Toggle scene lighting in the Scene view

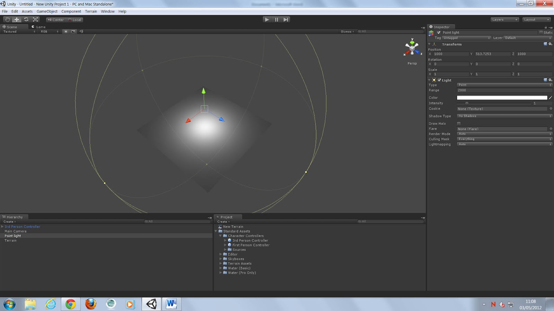(65, 31)
